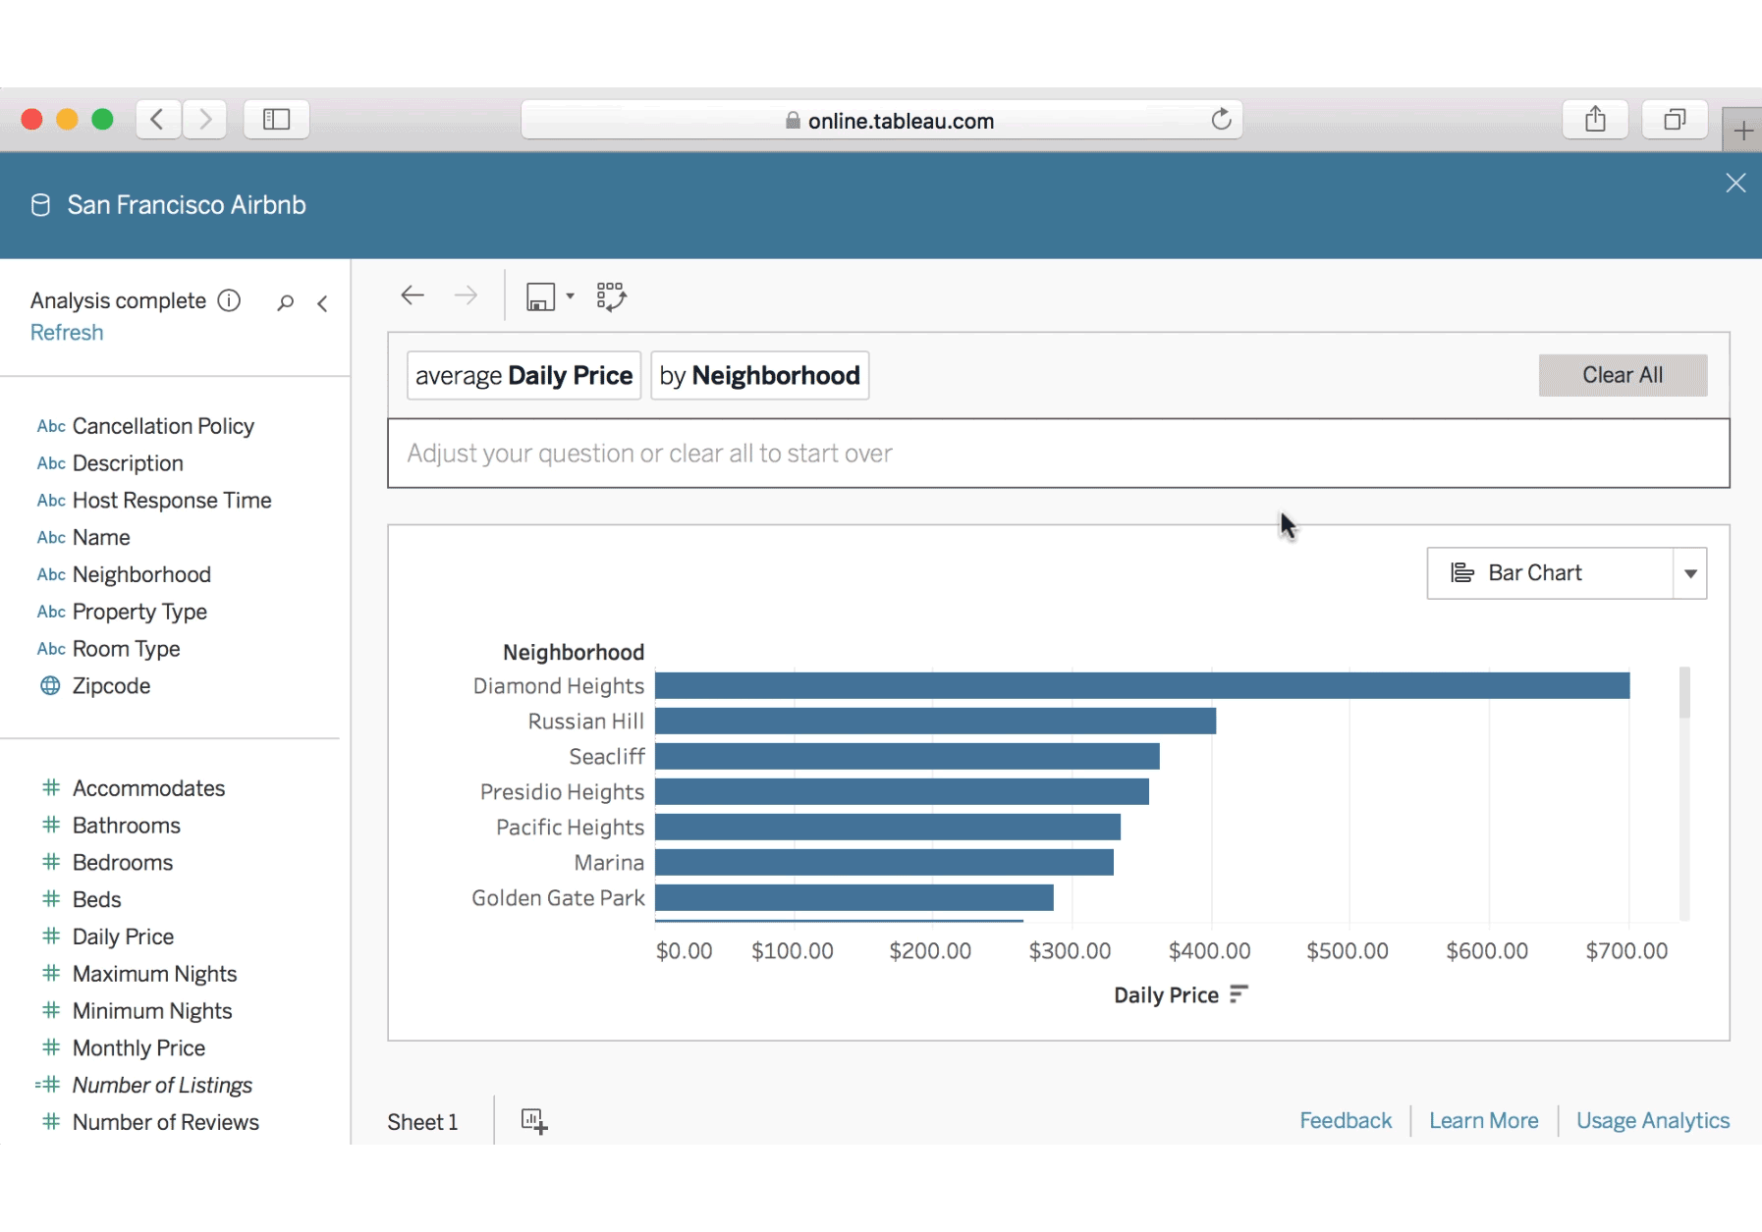Click the question input field

tap(1058, 454)
